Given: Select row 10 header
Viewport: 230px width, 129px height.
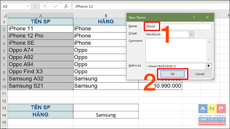Looking at the screenshot, I should 4,86.
